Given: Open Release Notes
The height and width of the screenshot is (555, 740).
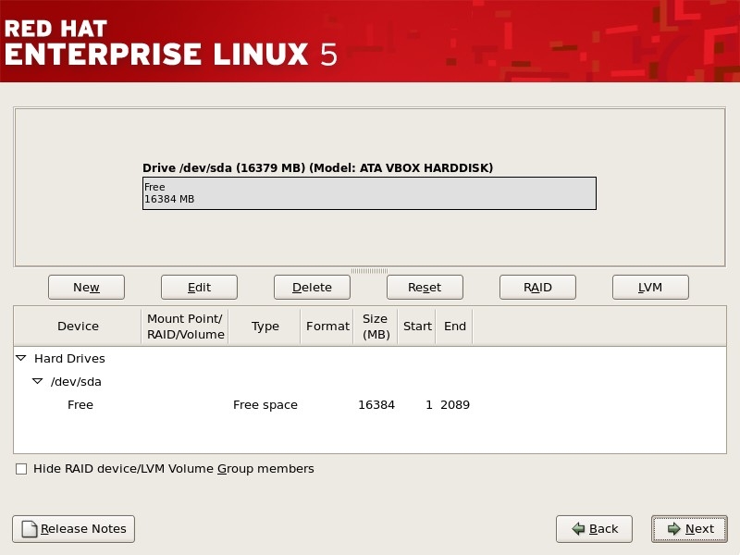Looking at the screenshot, I should click(74, 528).
